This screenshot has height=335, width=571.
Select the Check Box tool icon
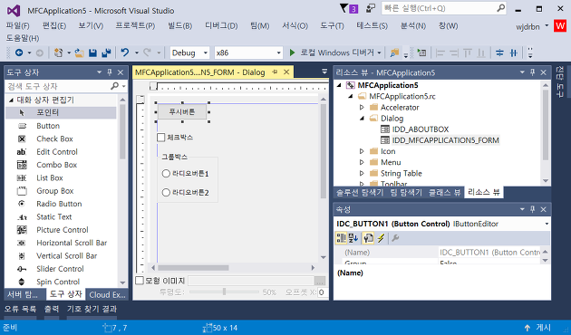[x=22, y=139]
